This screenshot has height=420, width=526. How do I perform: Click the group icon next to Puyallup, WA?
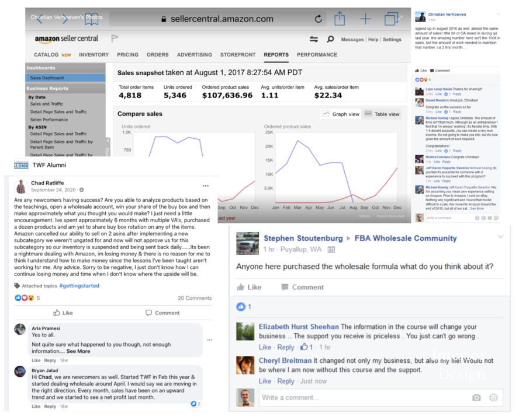(331, 250)
